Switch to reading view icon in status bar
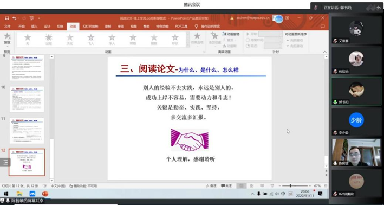The image size is (384, 205). pos(262,186)
